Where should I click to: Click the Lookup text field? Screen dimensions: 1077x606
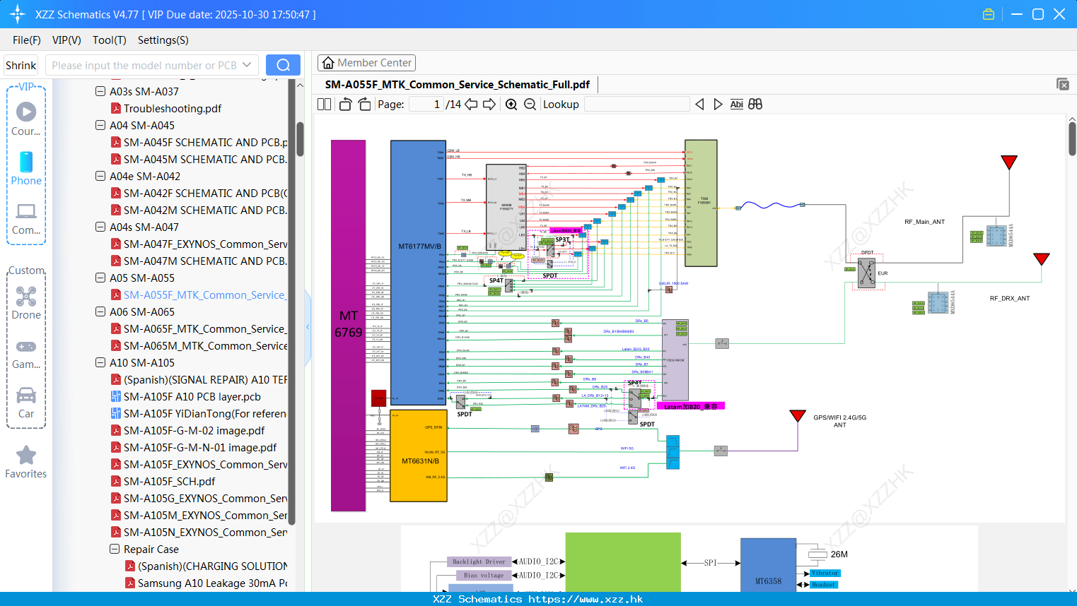636,105
